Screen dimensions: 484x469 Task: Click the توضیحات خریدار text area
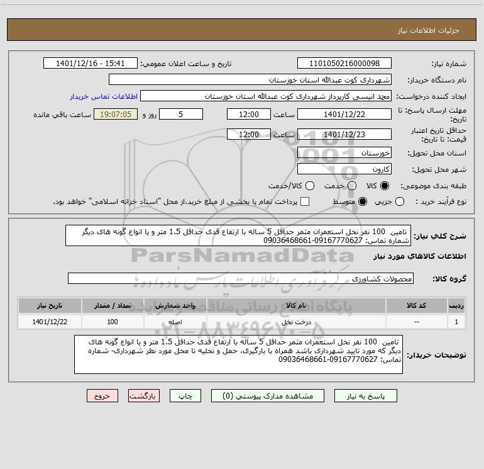(x=238, y=354)
